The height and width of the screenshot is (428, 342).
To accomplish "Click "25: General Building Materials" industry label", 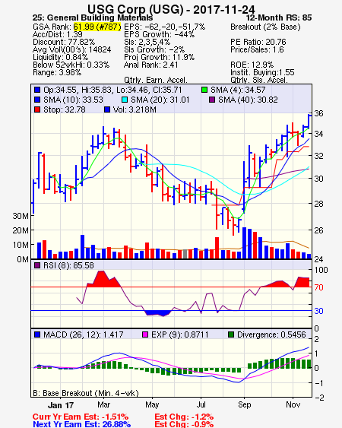I will point(93,17).
